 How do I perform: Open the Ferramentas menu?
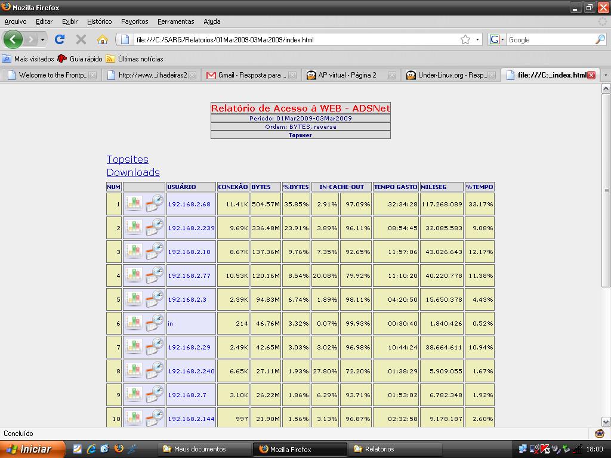[176, 21]
